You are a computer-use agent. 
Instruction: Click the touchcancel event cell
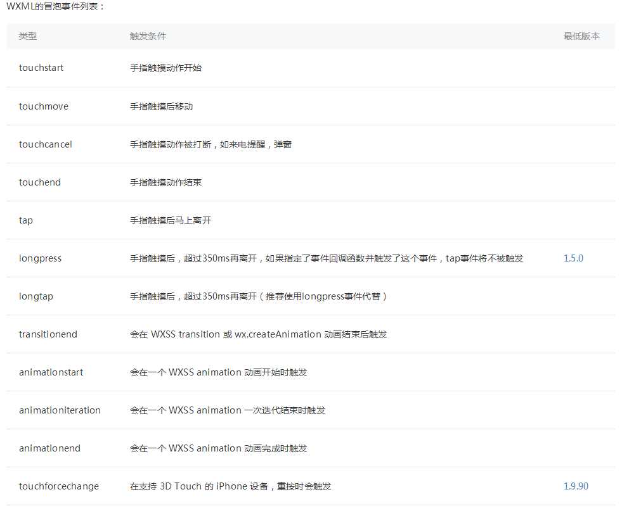click(46, 144)
